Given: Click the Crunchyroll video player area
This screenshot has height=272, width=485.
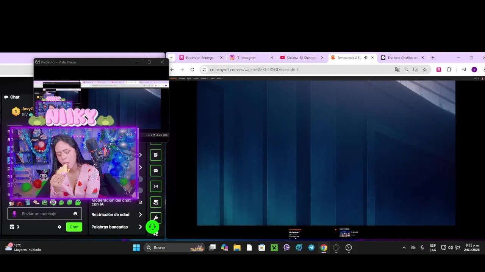Looking at the screenshot, I should pyautogui.click(x=326, y=153).
